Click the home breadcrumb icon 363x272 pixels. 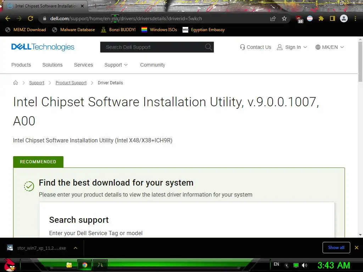tap(16, 83)
